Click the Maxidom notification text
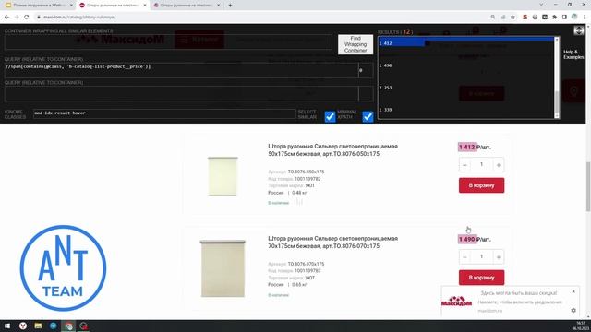The image size is (591, 332). point(519,302)
